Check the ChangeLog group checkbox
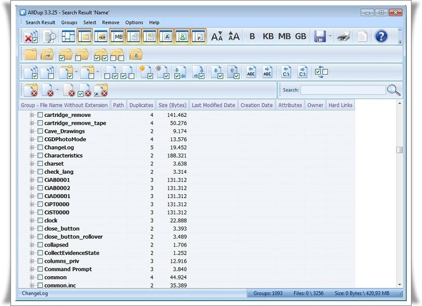422x306 pixels. pos(40,147)
